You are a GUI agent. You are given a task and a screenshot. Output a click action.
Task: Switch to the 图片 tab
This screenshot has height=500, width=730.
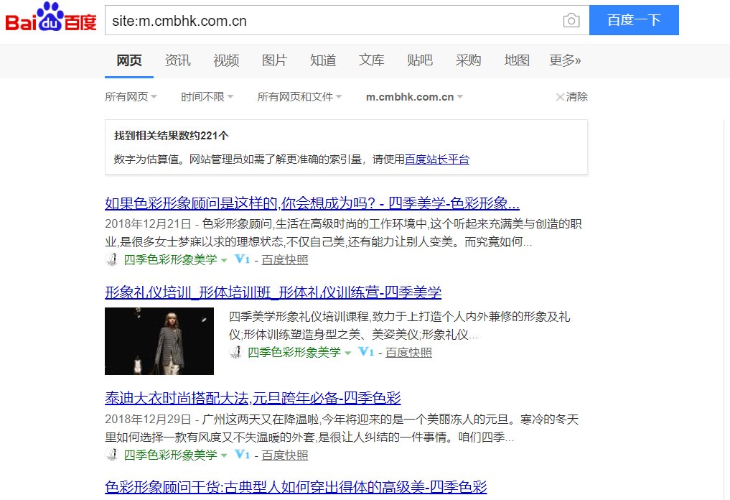point(274,60)
